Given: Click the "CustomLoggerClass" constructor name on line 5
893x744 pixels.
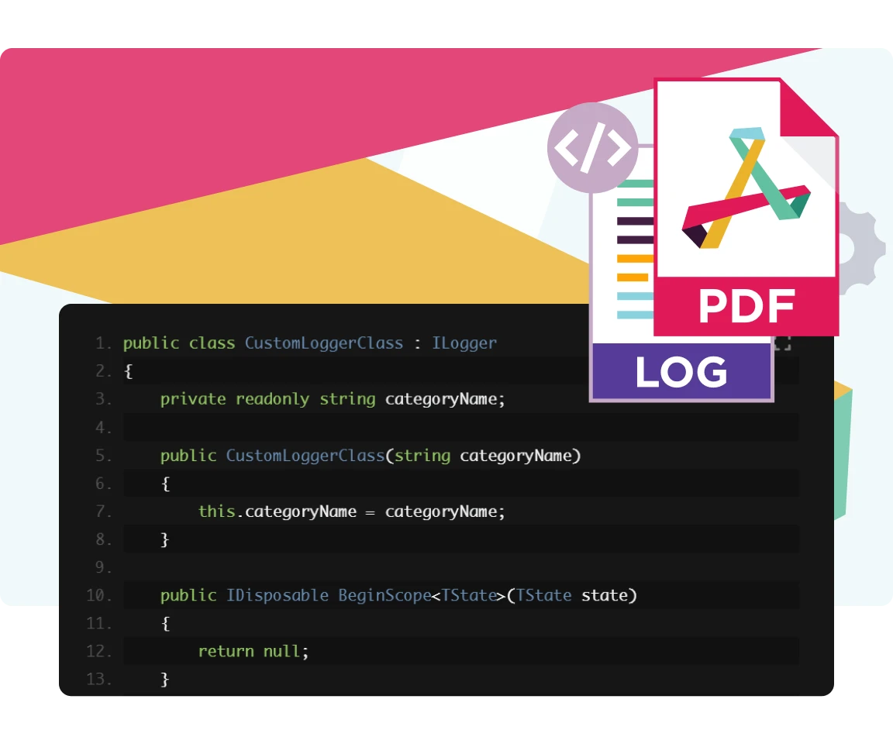Looking at the screenshot, I should (x=305, y=456).
